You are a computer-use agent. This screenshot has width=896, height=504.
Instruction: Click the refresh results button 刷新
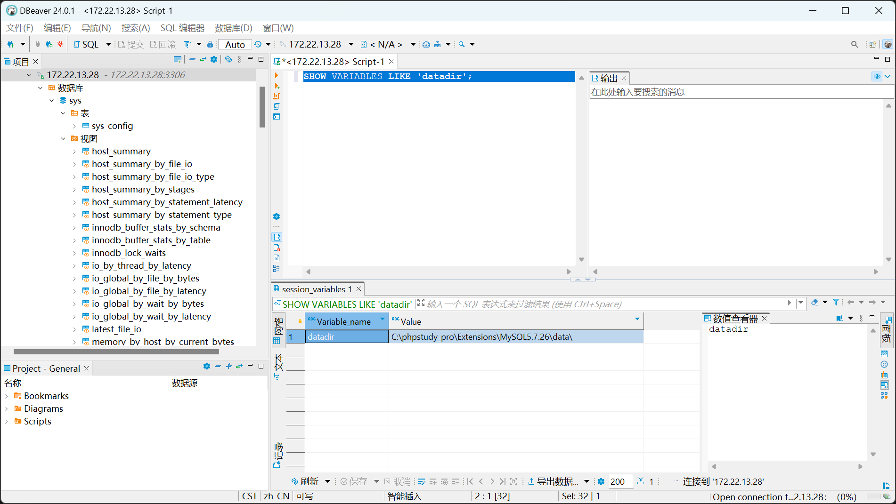click(305, 481)
